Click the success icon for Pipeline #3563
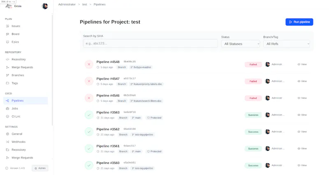This screenshot has width=329, height=175. [x=89, y=115]
